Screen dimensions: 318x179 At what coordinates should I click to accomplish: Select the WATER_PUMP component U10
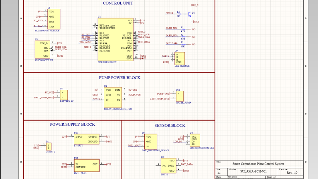[180, 96]
